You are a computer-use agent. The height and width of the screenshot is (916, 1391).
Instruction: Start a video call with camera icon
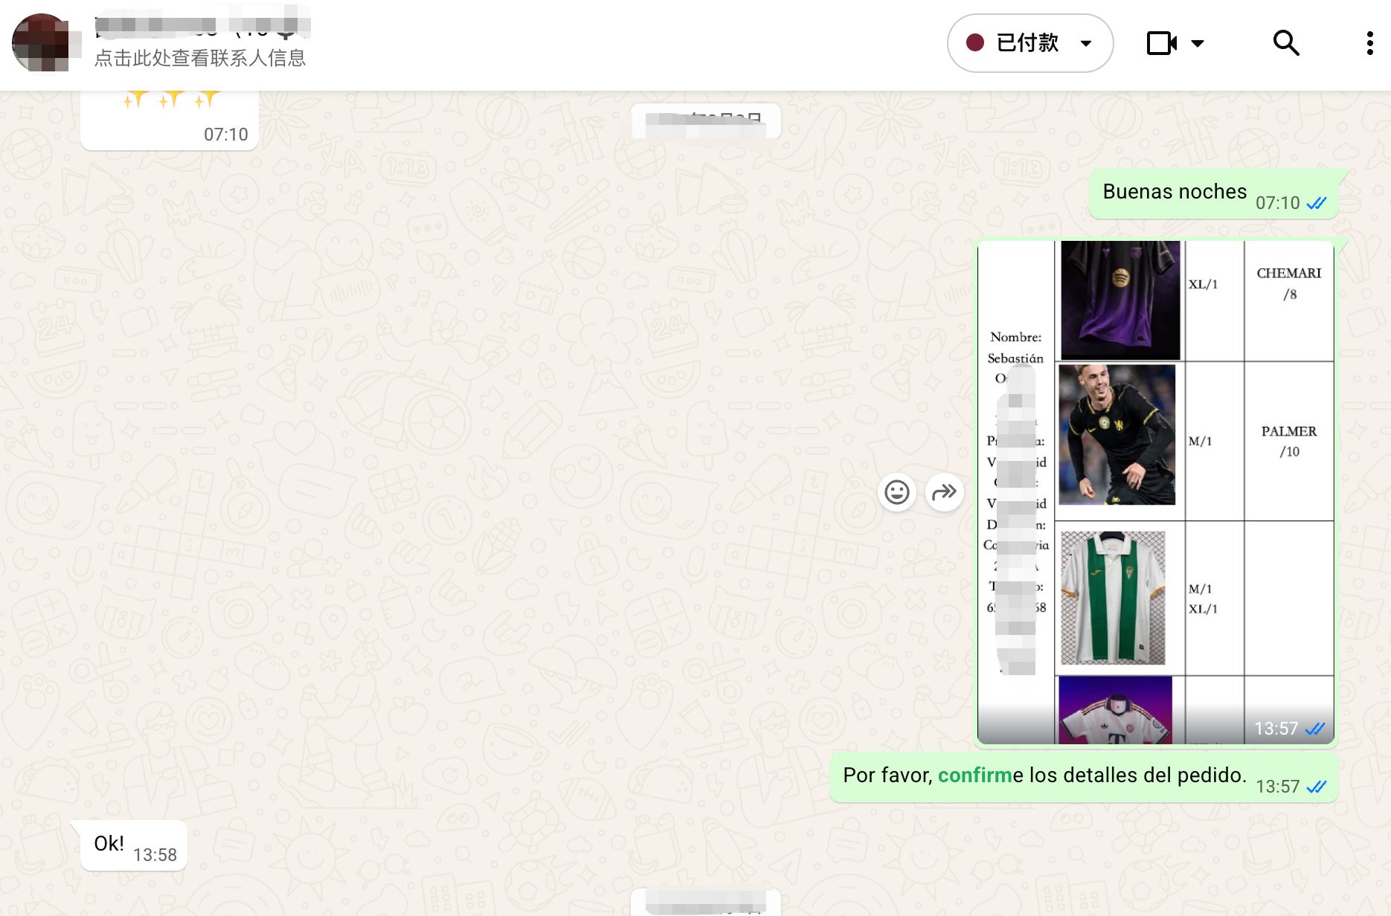pyautogui.click(x=1162, y=43)
